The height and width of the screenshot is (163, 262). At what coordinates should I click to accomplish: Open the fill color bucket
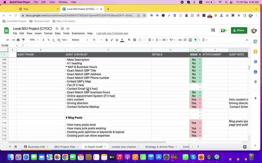point(129,40)
